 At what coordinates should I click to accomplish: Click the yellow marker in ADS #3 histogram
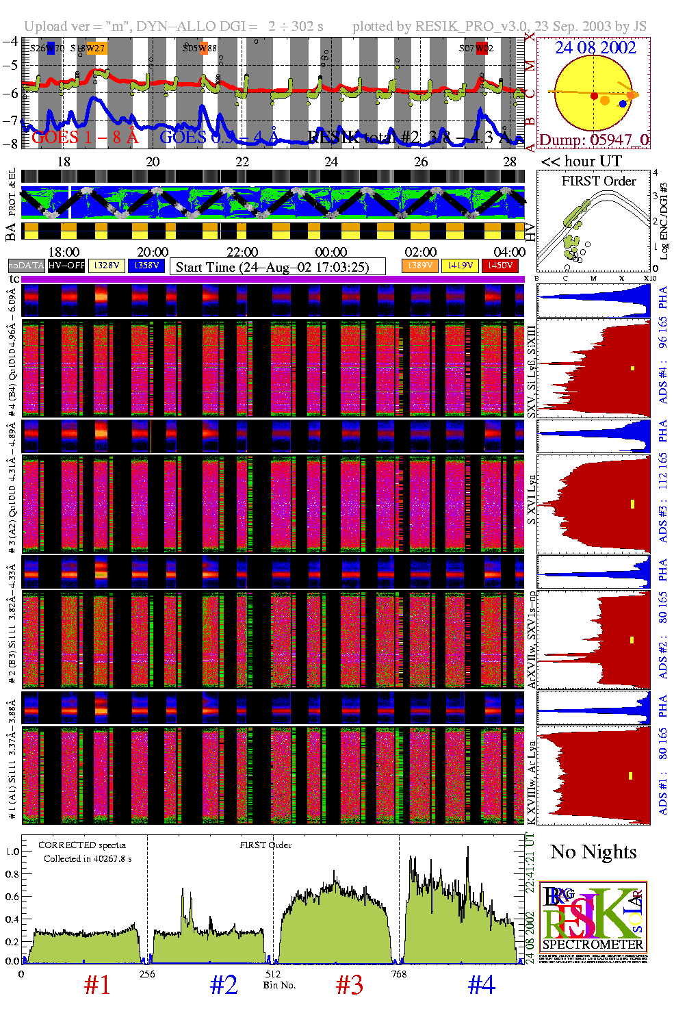(x=632, y=504)
